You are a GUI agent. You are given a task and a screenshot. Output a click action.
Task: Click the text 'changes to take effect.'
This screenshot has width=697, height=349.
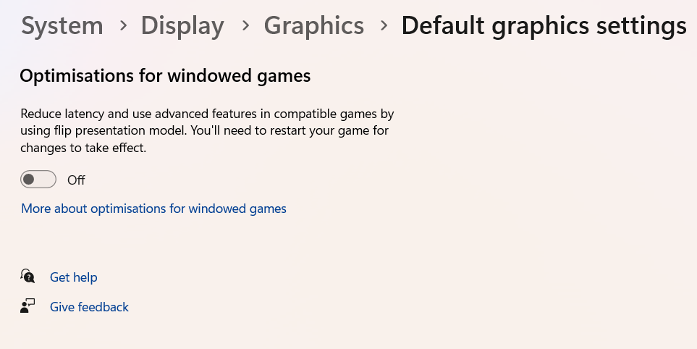[83, 148]
